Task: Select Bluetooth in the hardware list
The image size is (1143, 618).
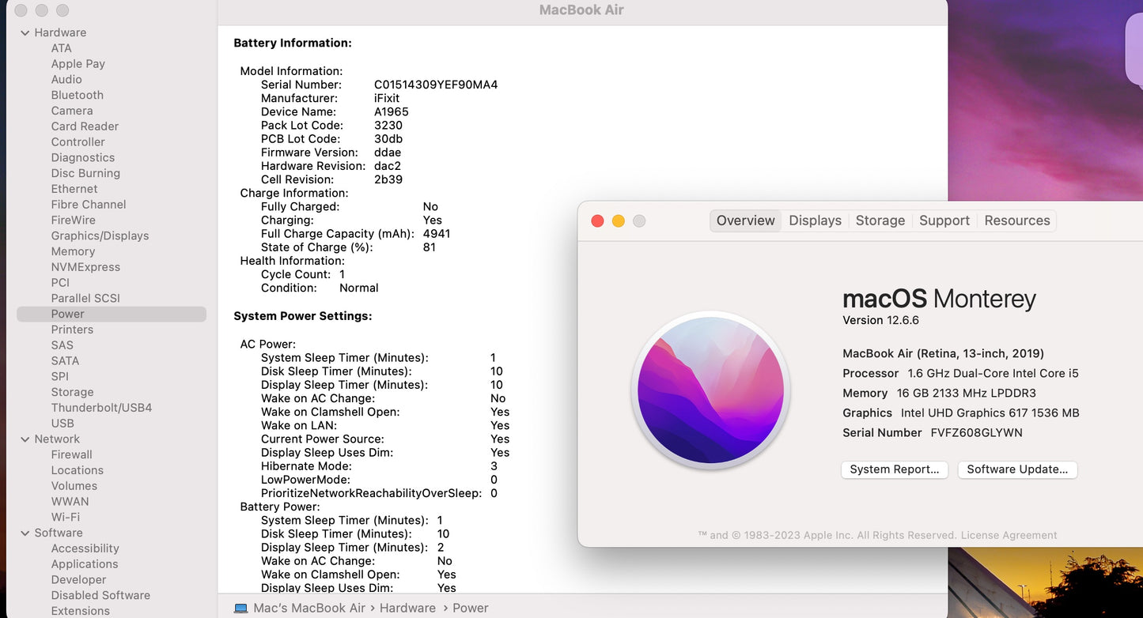Action: point(77,95)
